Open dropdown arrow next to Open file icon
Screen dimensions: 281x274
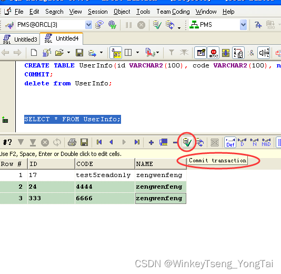point(68,53)
